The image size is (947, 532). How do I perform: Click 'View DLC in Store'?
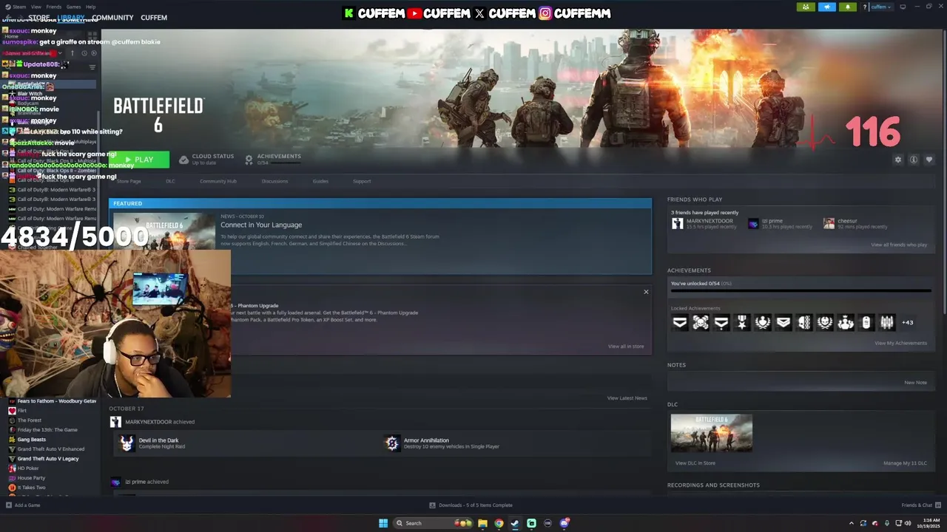pyautogui.click(x=695, y=463)
